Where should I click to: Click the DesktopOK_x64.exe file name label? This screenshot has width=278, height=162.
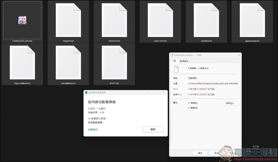(x=22, y=41)
